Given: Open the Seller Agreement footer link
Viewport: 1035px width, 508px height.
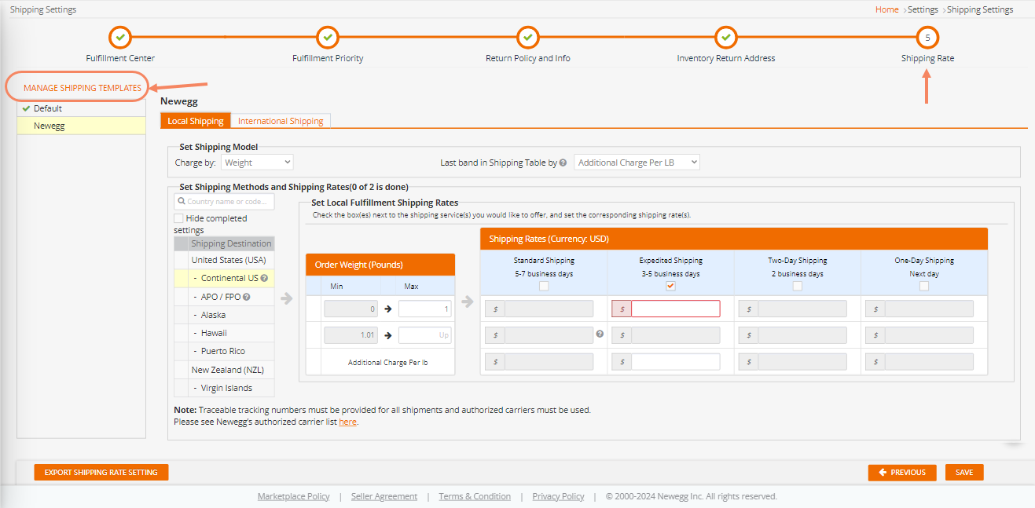Looking at the screenshot, I should [384, 496].
